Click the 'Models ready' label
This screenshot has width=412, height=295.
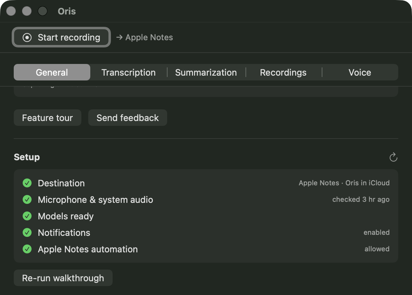point(66,216)
